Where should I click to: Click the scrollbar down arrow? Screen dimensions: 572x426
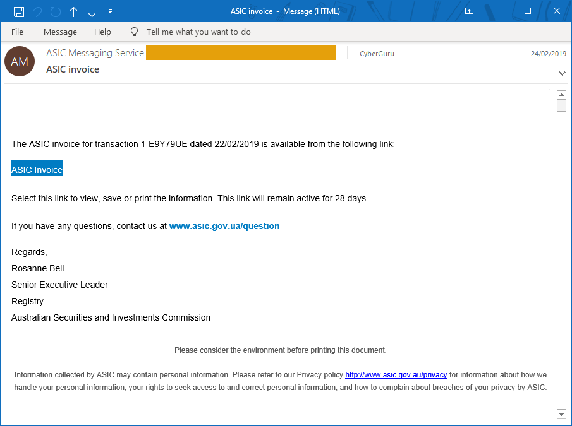tap(561, 415)
